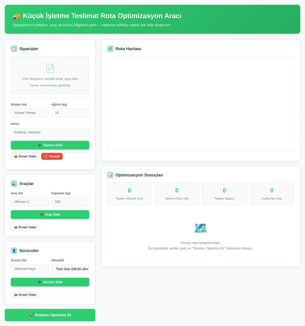The image size is (305, 326).
Task: Focus the Kapasite (kg) input field
Action: pyautogui.click(x=70, y=202)
